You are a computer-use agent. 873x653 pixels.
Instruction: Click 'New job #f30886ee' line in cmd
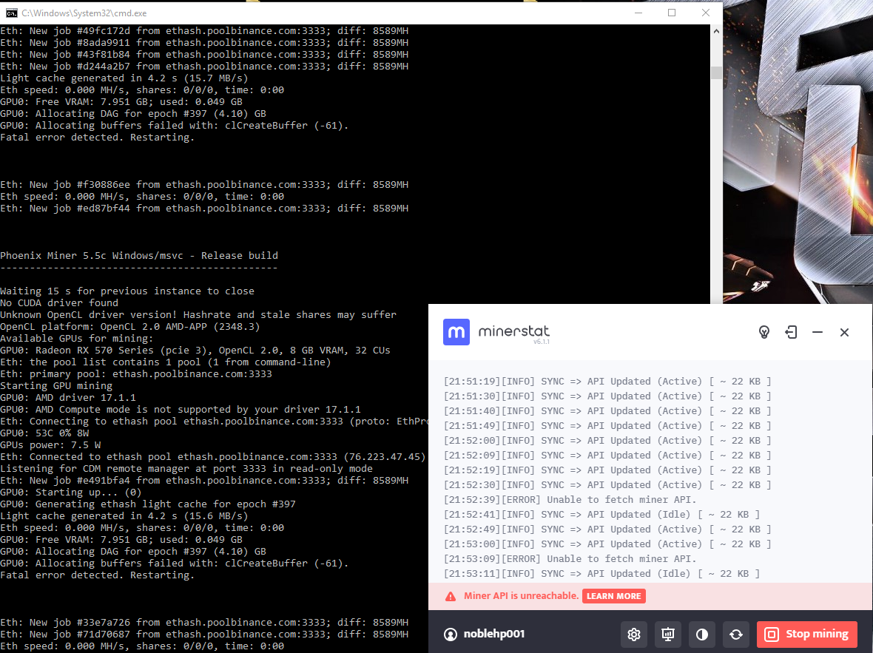pyautogui.click(x=204, y=185)
